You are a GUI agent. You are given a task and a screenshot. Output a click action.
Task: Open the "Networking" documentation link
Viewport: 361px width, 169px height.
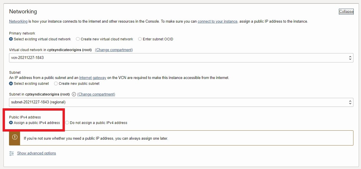[18, 21]
